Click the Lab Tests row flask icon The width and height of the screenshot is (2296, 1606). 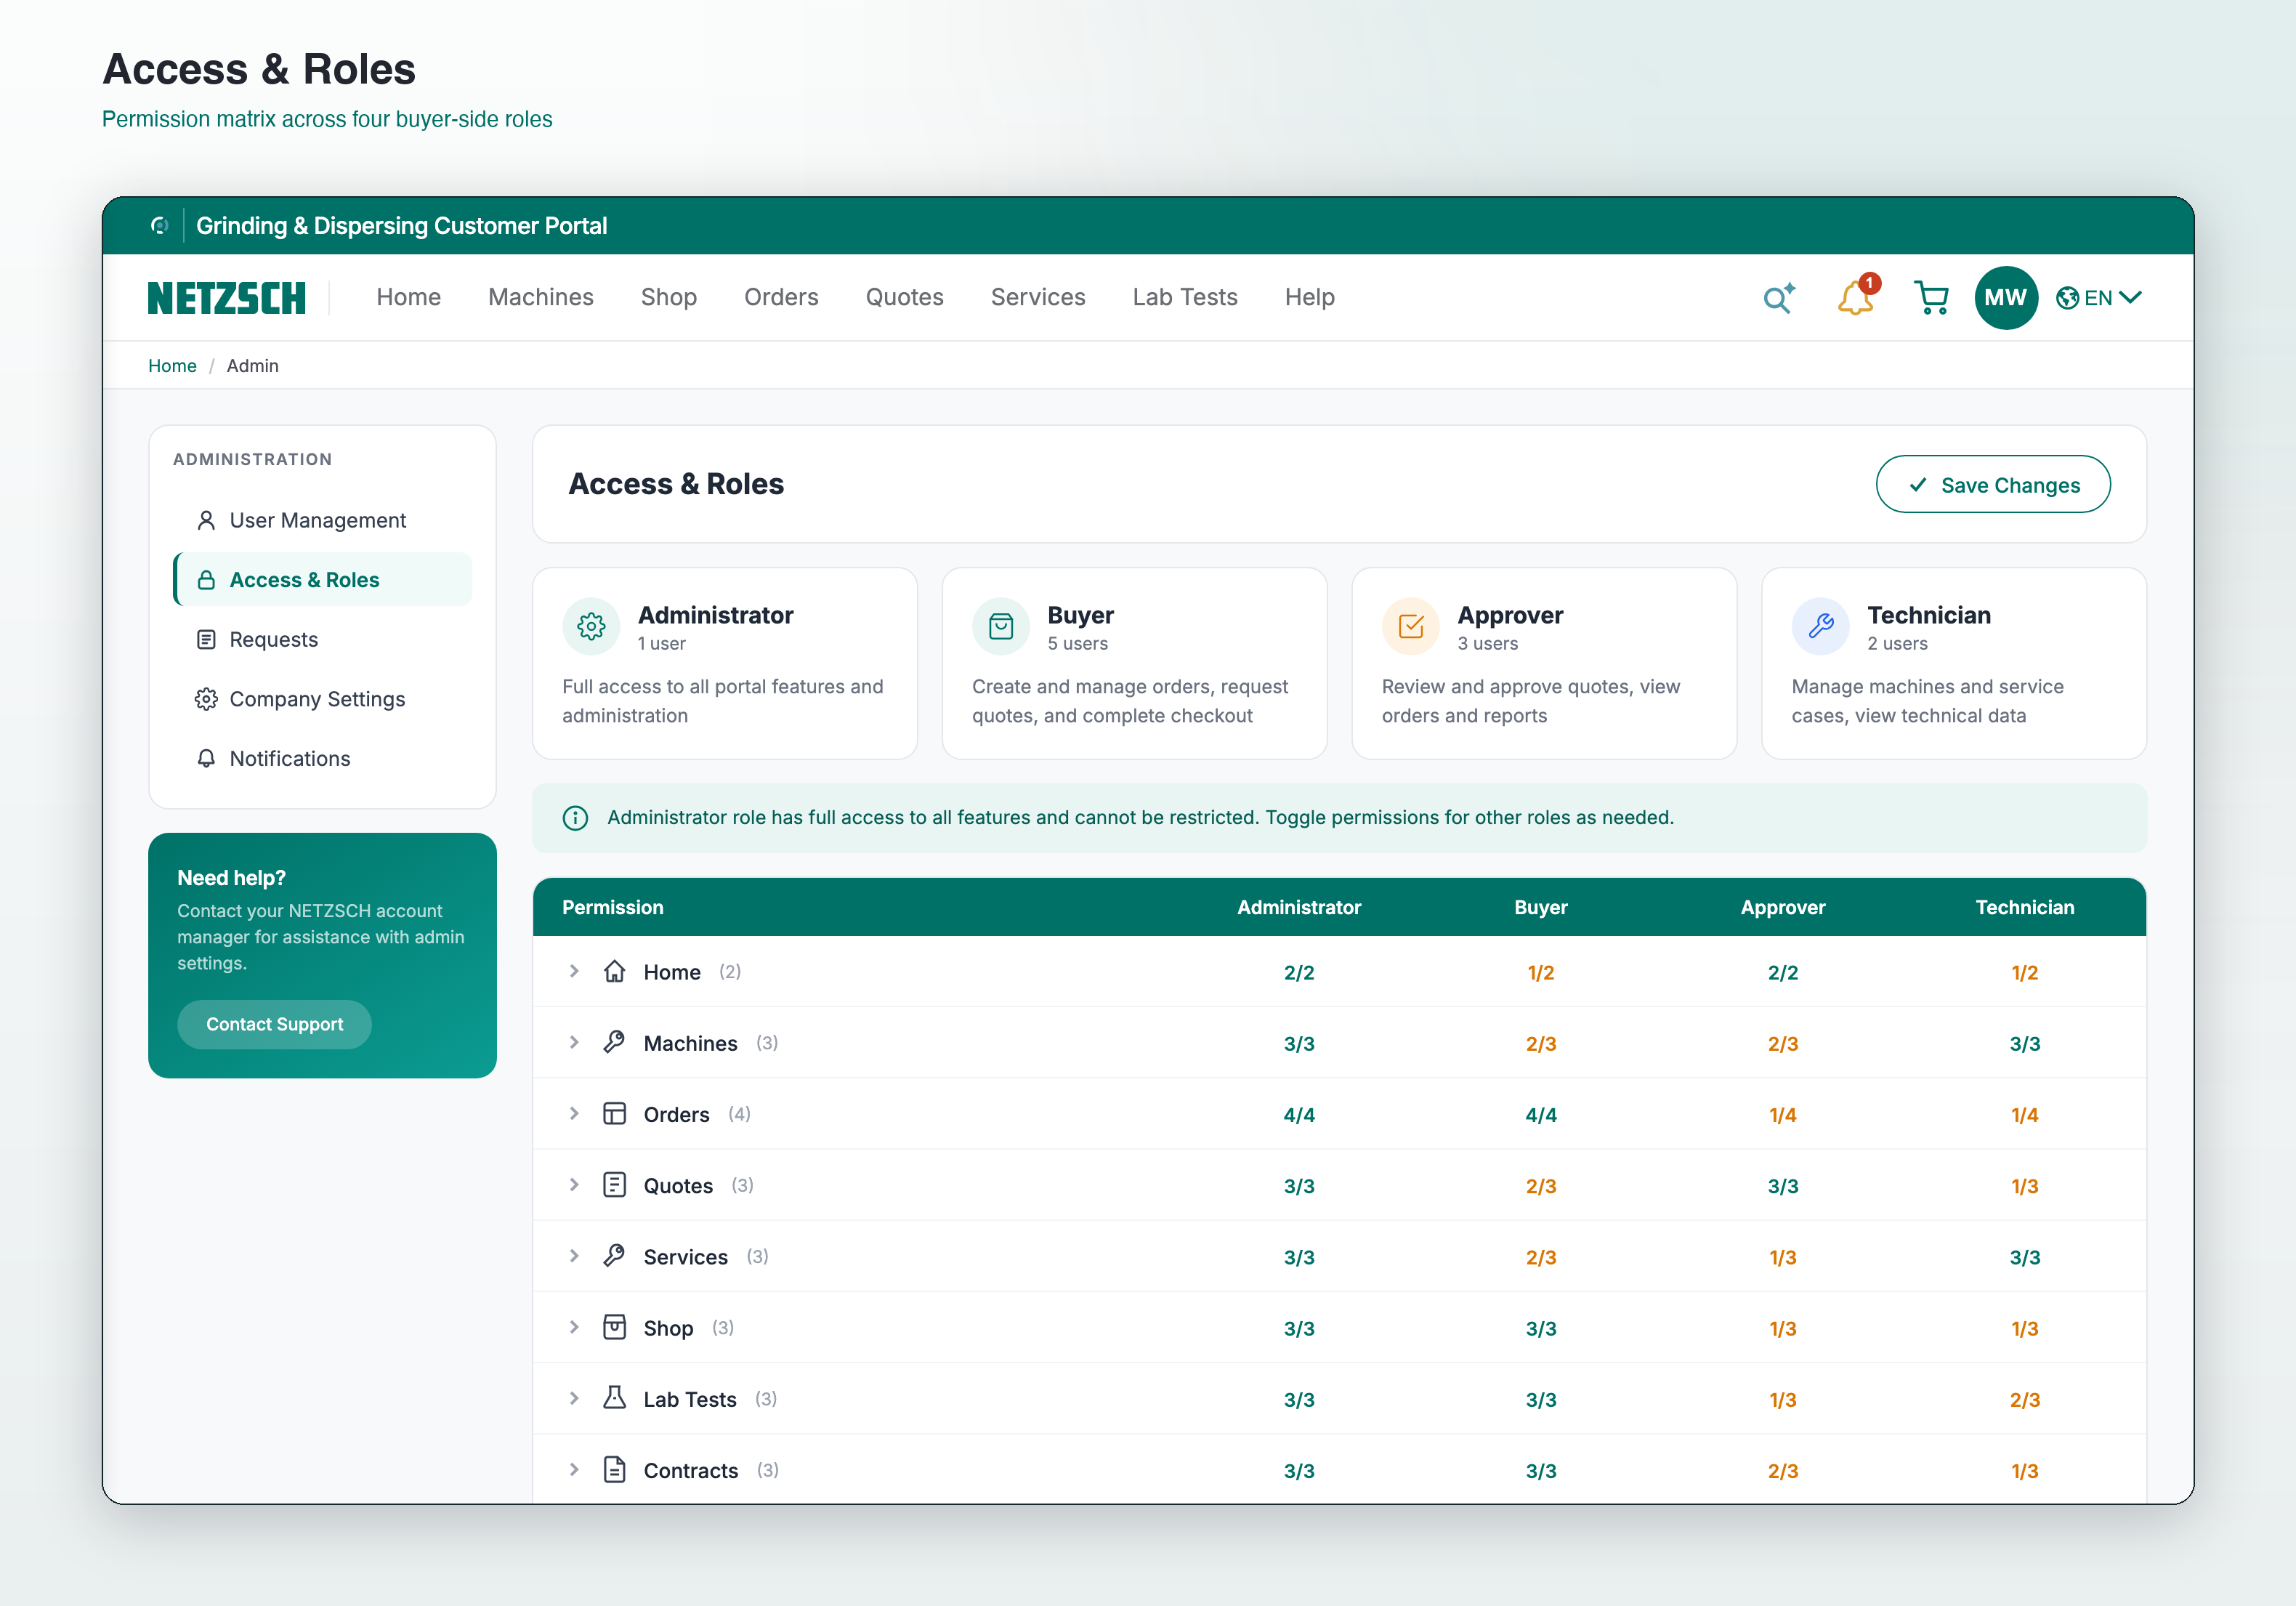614,1398
